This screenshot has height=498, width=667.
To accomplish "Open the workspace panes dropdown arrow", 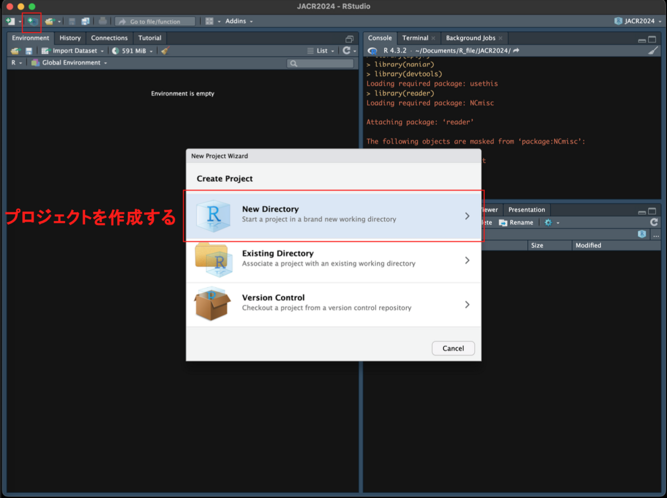I will pyautogui.click(x=219, y=22).
